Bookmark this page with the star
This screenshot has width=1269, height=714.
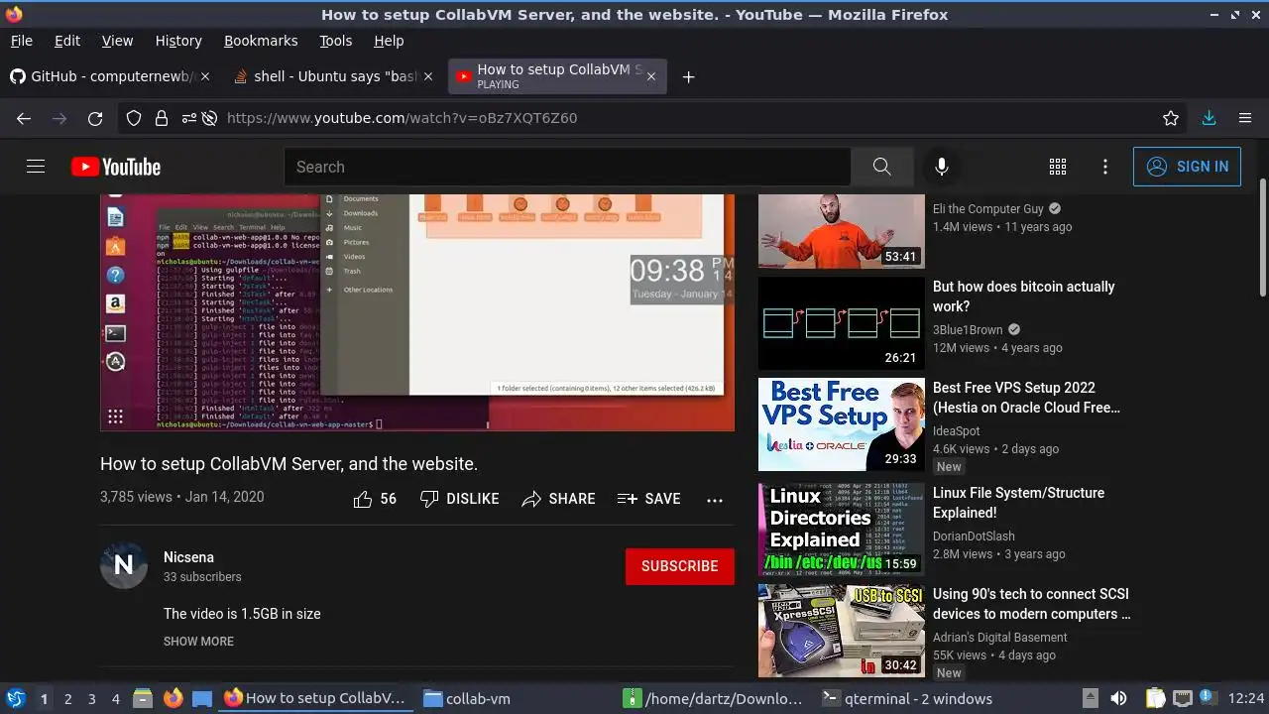1171,118
